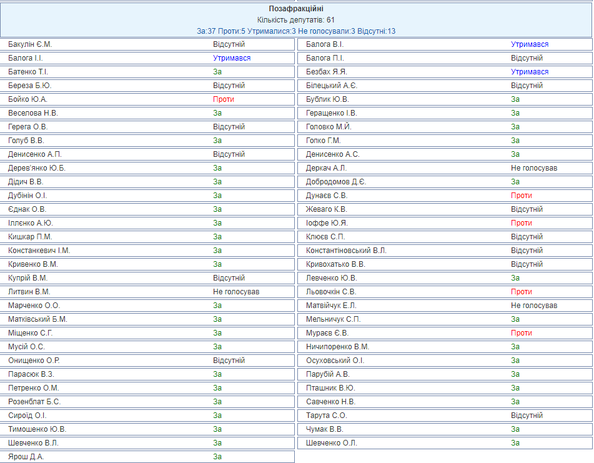Viewport: 594px width, 463px height.
Task: Select deputy Онищенко О.Р.
Action: point(34,361)
